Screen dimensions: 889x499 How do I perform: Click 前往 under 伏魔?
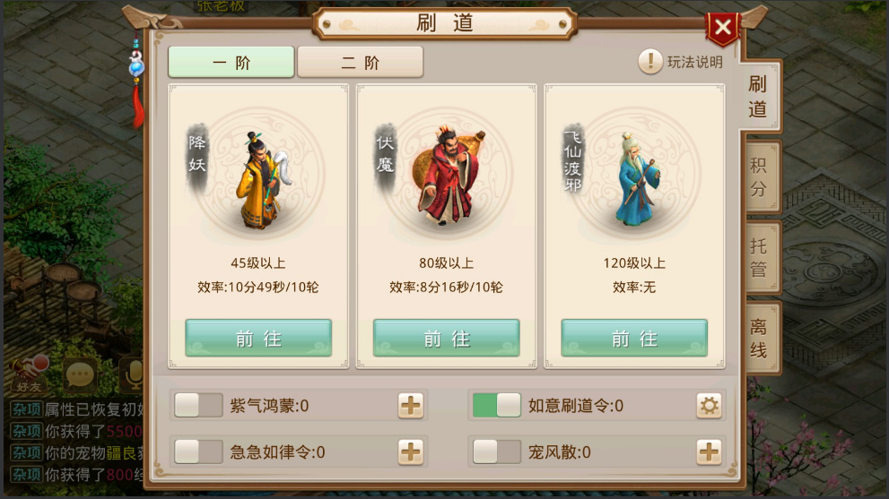click(446, 338)
